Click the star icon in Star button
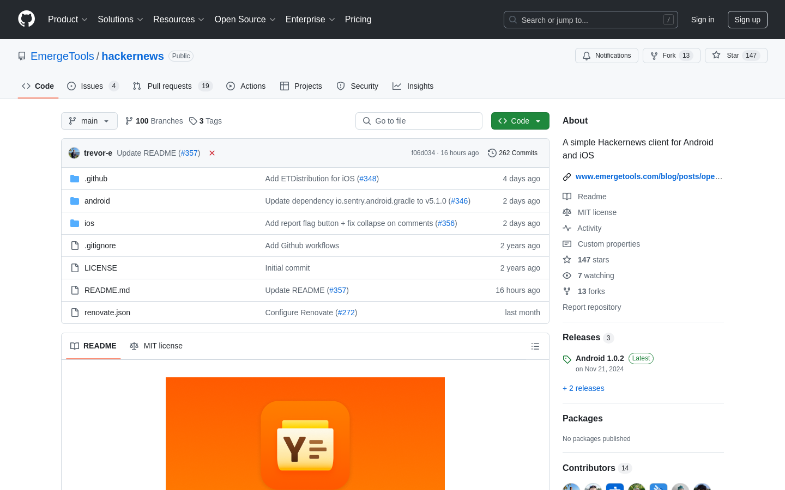 pyautogui.click(x=716, y=55)
